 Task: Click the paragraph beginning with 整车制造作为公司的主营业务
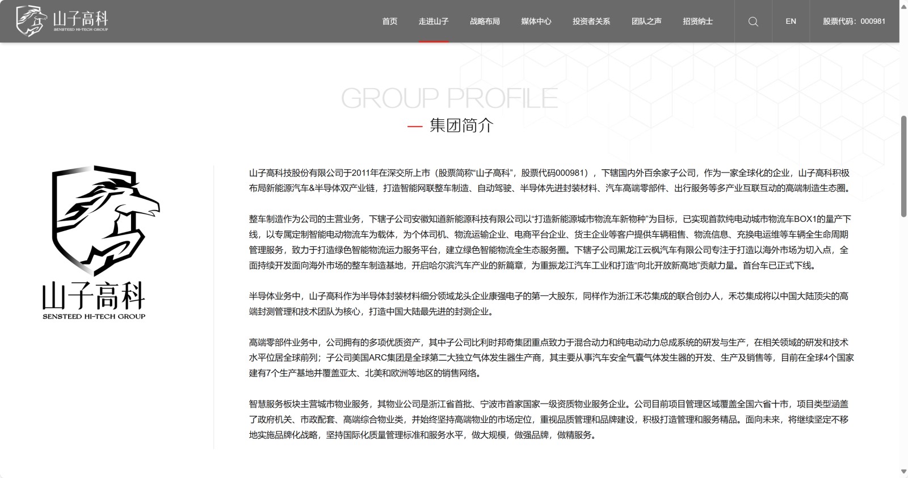549,242
